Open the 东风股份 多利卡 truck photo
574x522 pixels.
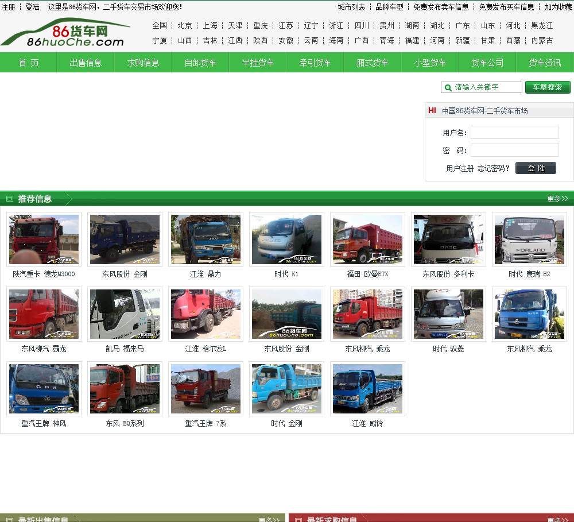448,239
